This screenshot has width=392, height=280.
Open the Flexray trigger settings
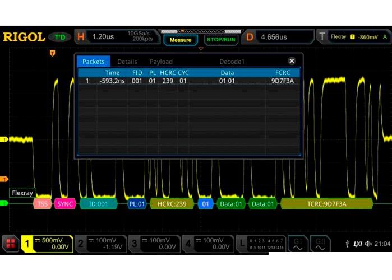tap(353, 37)
